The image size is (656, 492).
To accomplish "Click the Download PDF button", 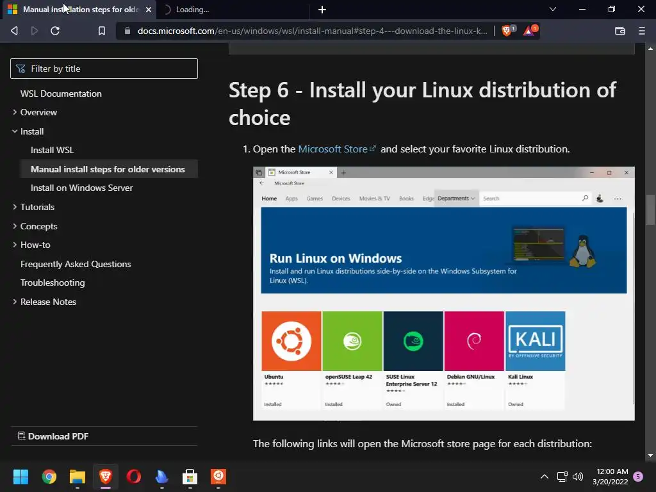I will pos(53,436).
